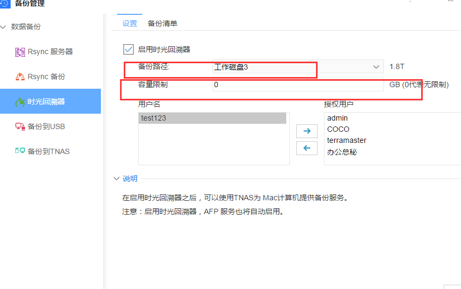Collapse the 说明 section chevron
Screen dimensions: 461x289
[116, 179]
